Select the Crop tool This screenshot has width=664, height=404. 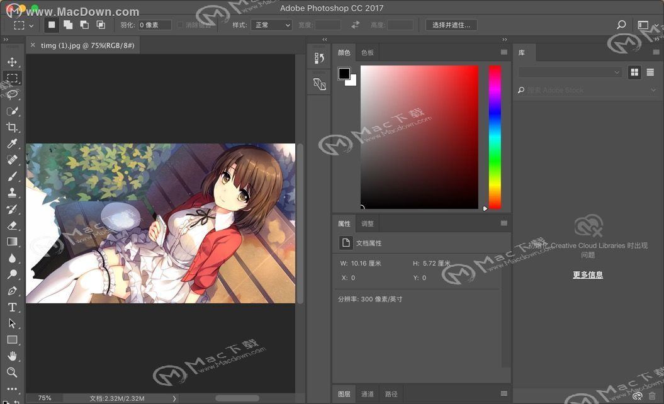point(12,127)
